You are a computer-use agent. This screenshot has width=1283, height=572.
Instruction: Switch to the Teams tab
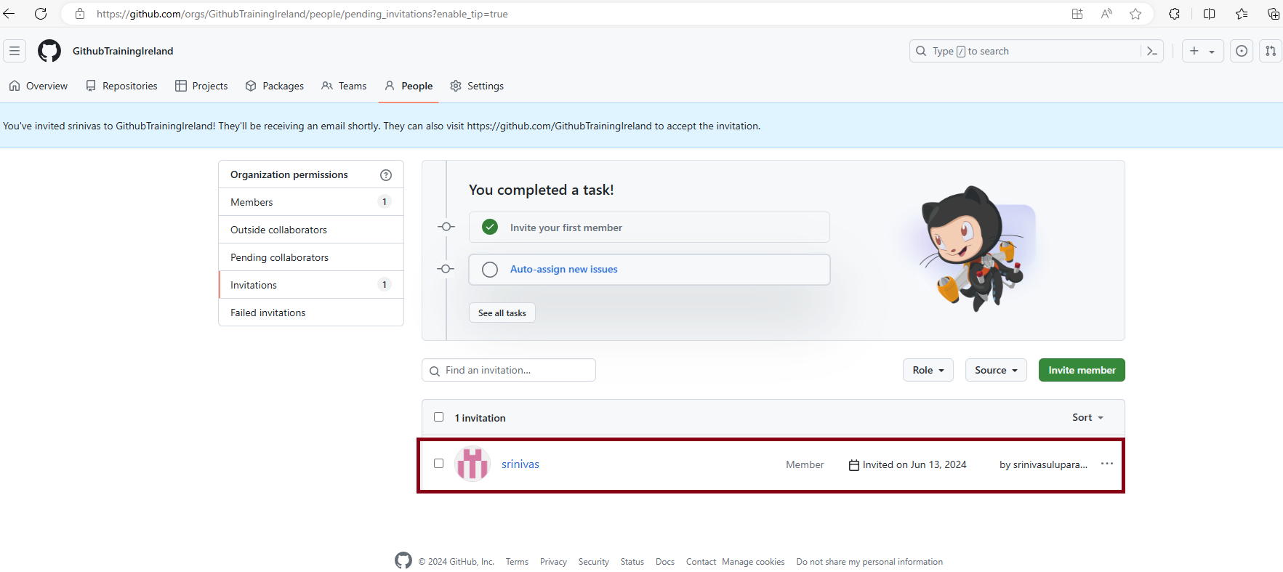tap(345, 86)
